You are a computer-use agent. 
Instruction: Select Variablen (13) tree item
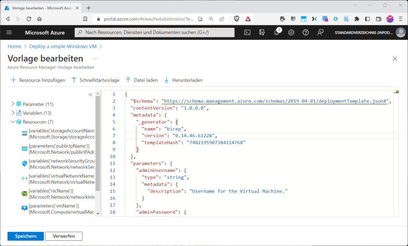pos(37,113)
